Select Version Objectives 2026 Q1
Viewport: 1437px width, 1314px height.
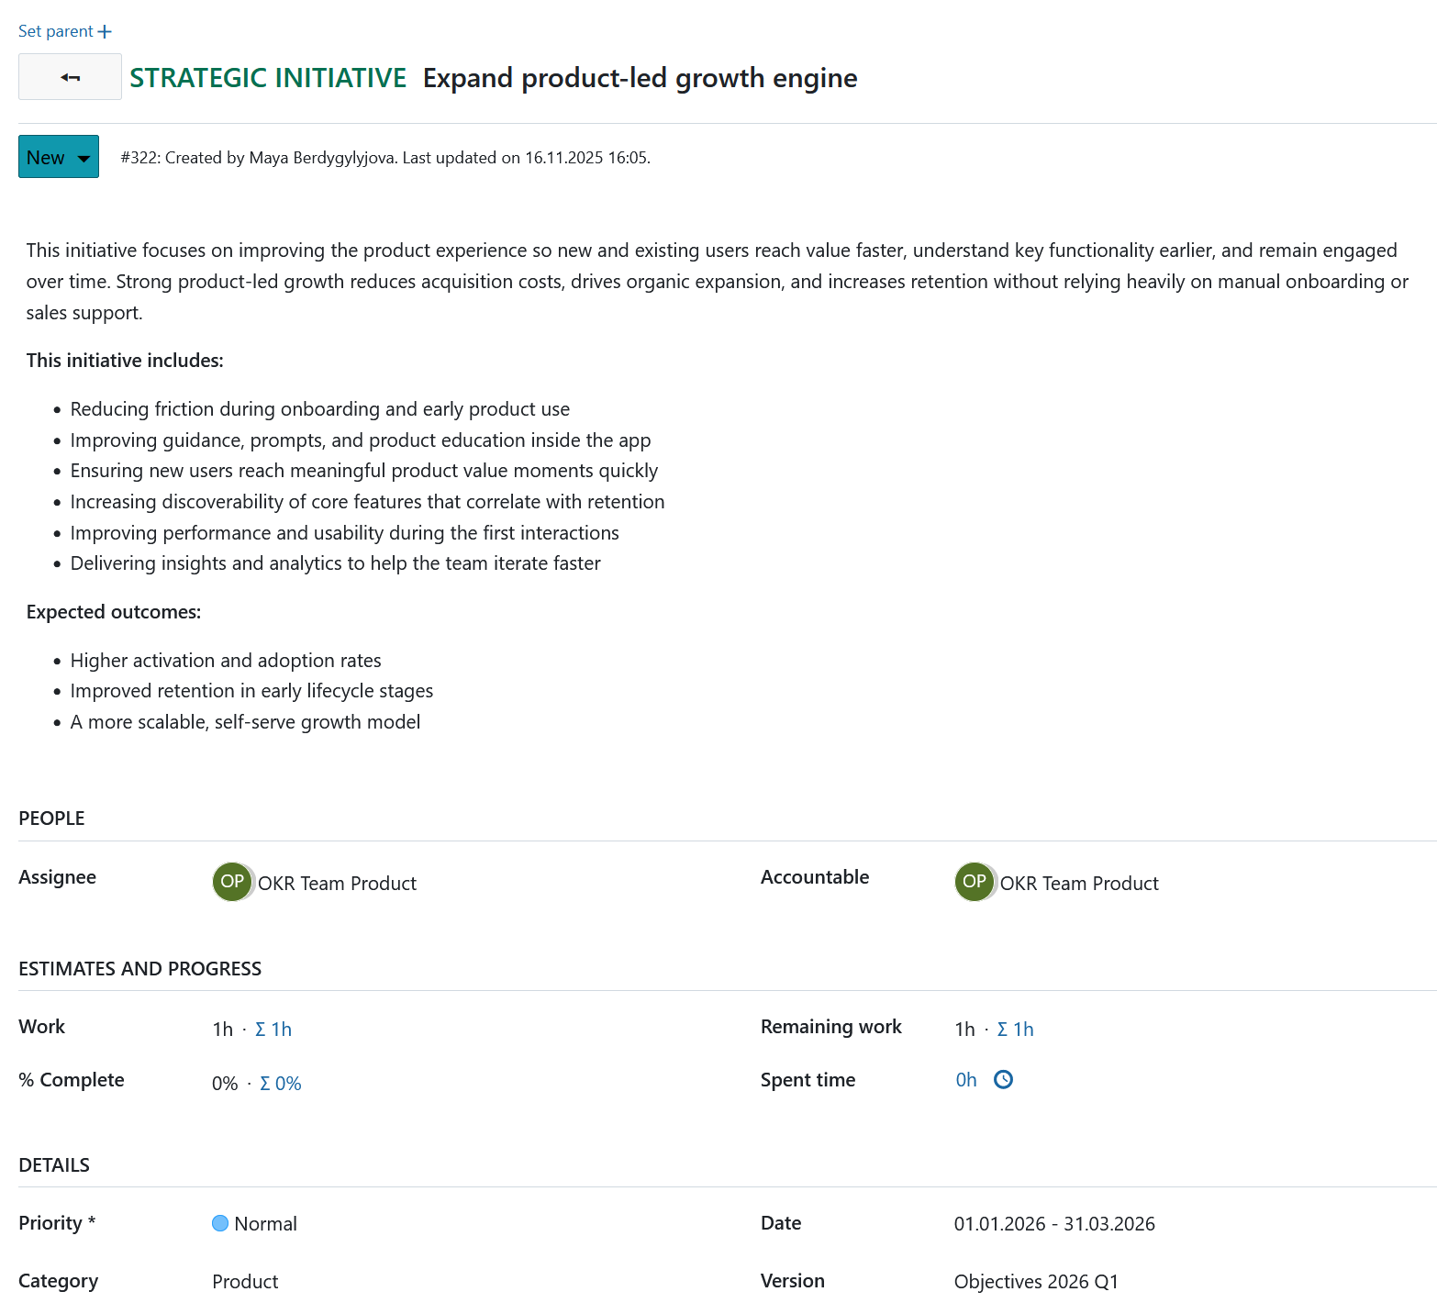click(x=1035, y=1281)
